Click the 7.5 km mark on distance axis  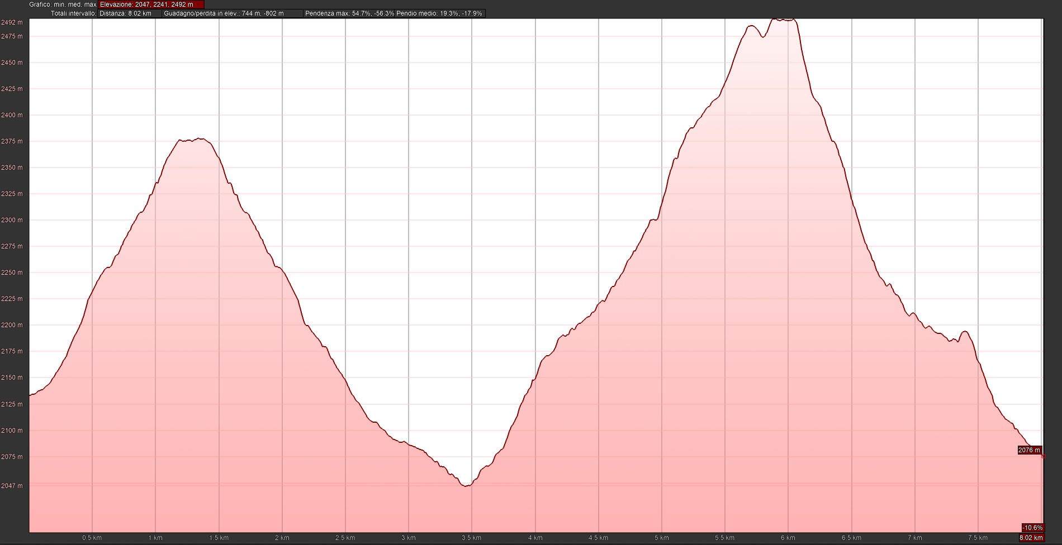(978, 538)
